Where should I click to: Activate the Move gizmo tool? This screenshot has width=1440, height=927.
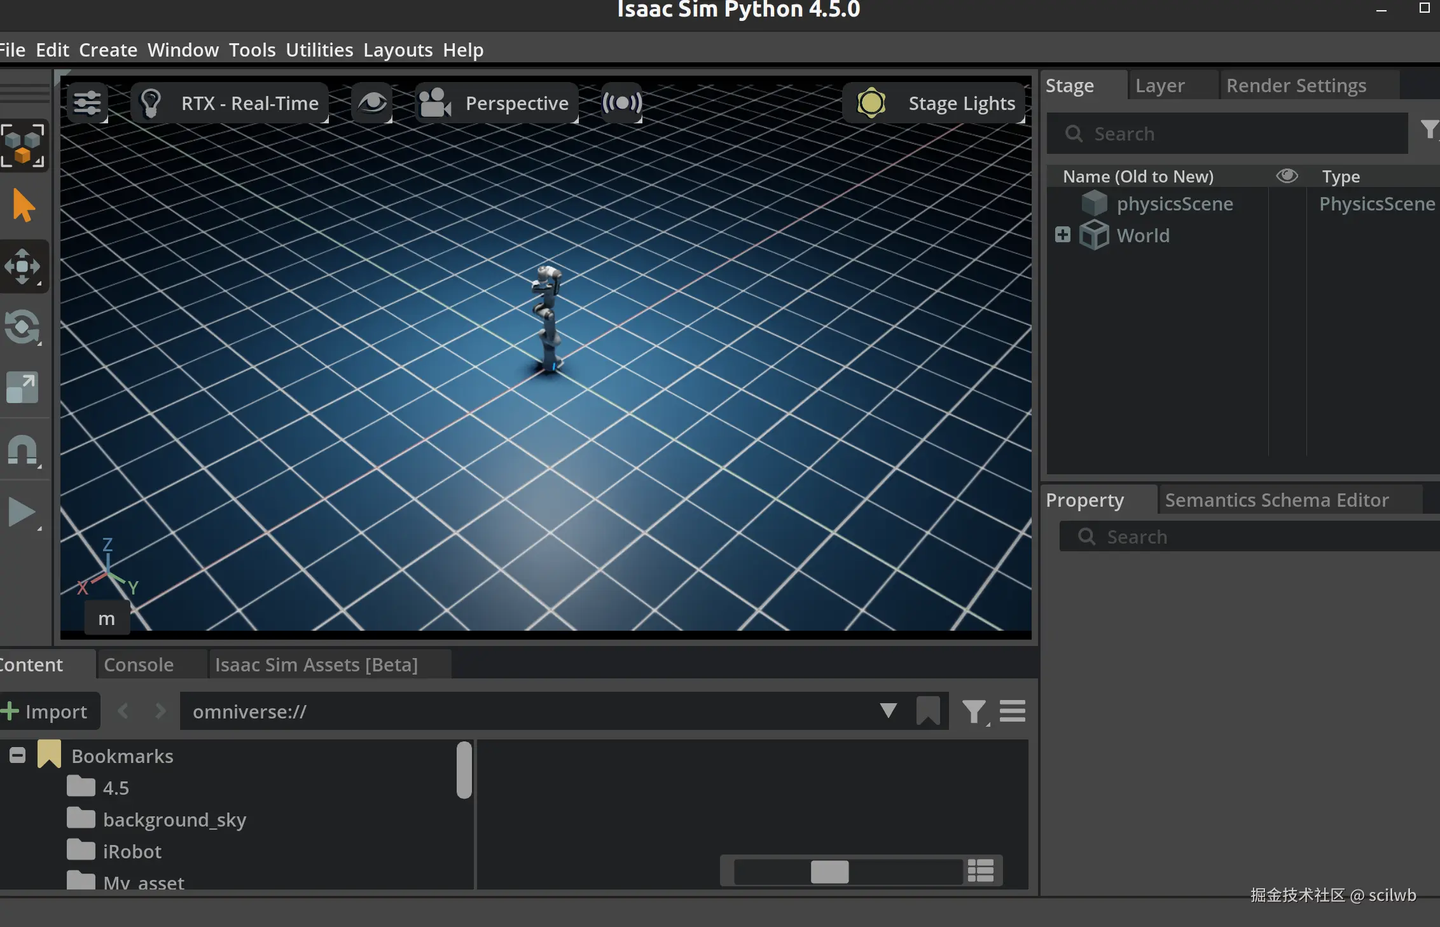pos(23,266)
